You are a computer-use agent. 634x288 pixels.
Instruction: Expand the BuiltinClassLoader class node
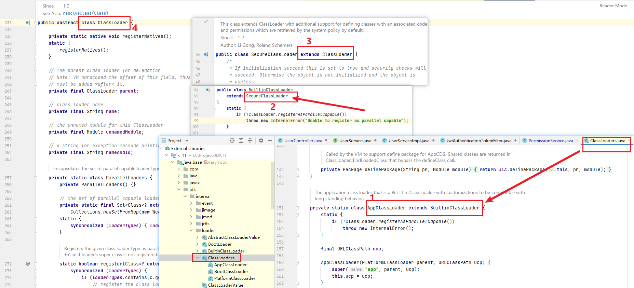coord(198,251)
